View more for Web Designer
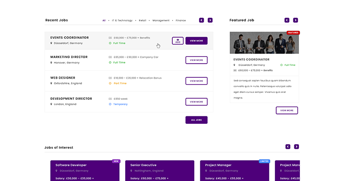 196,81
